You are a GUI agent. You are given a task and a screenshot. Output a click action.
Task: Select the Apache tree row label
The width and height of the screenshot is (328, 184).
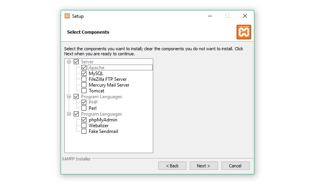[96, 68]
